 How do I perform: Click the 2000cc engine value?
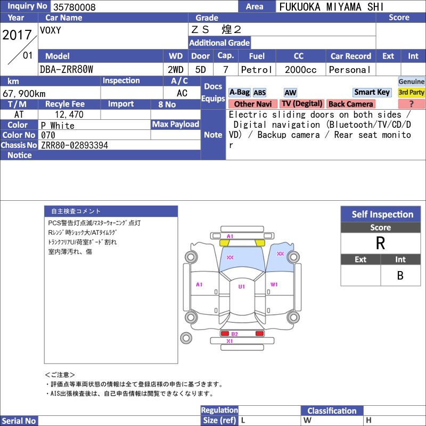301,70
